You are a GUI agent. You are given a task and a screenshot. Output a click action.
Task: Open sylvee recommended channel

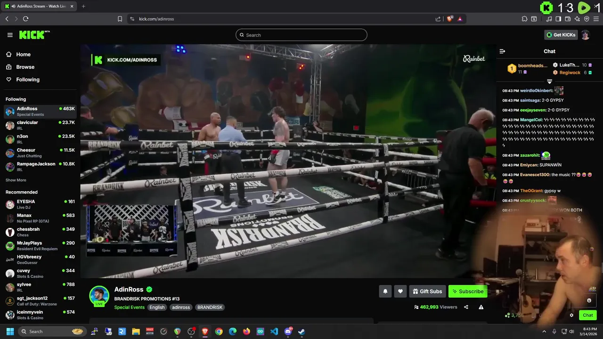click(40, 287)
